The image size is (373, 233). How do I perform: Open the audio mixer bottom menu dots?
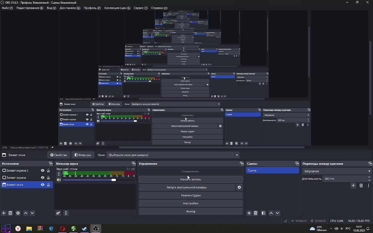click(x=66, y=213)
